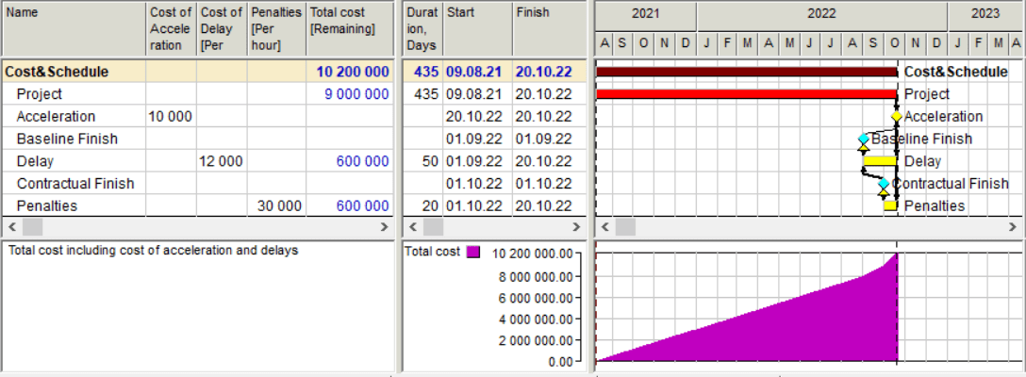Click the Gantt chart horizontal scrollbar thumb
Viewport: 1026px width, 377px height.
pos(625,227)
